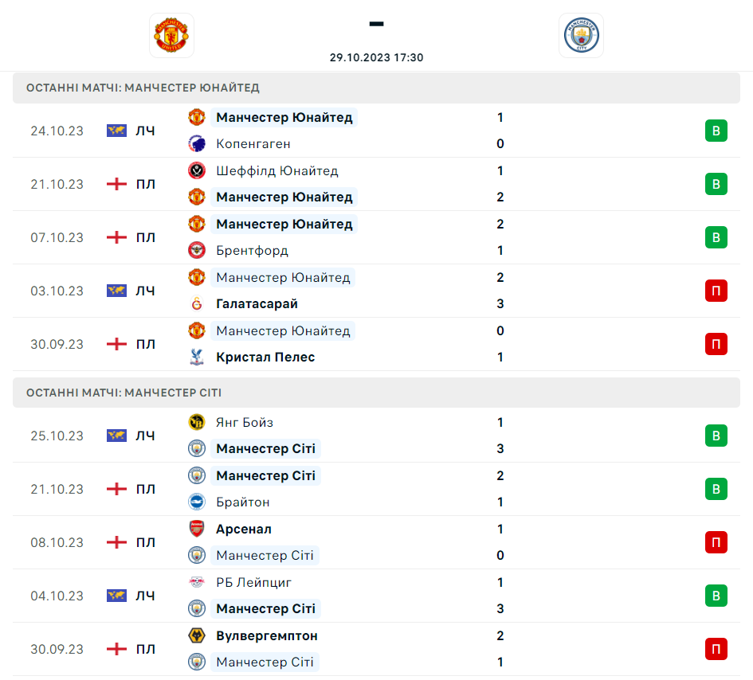Open the Брайтон team name link
The width and height of the screenshot is (753, 680).
242,502
